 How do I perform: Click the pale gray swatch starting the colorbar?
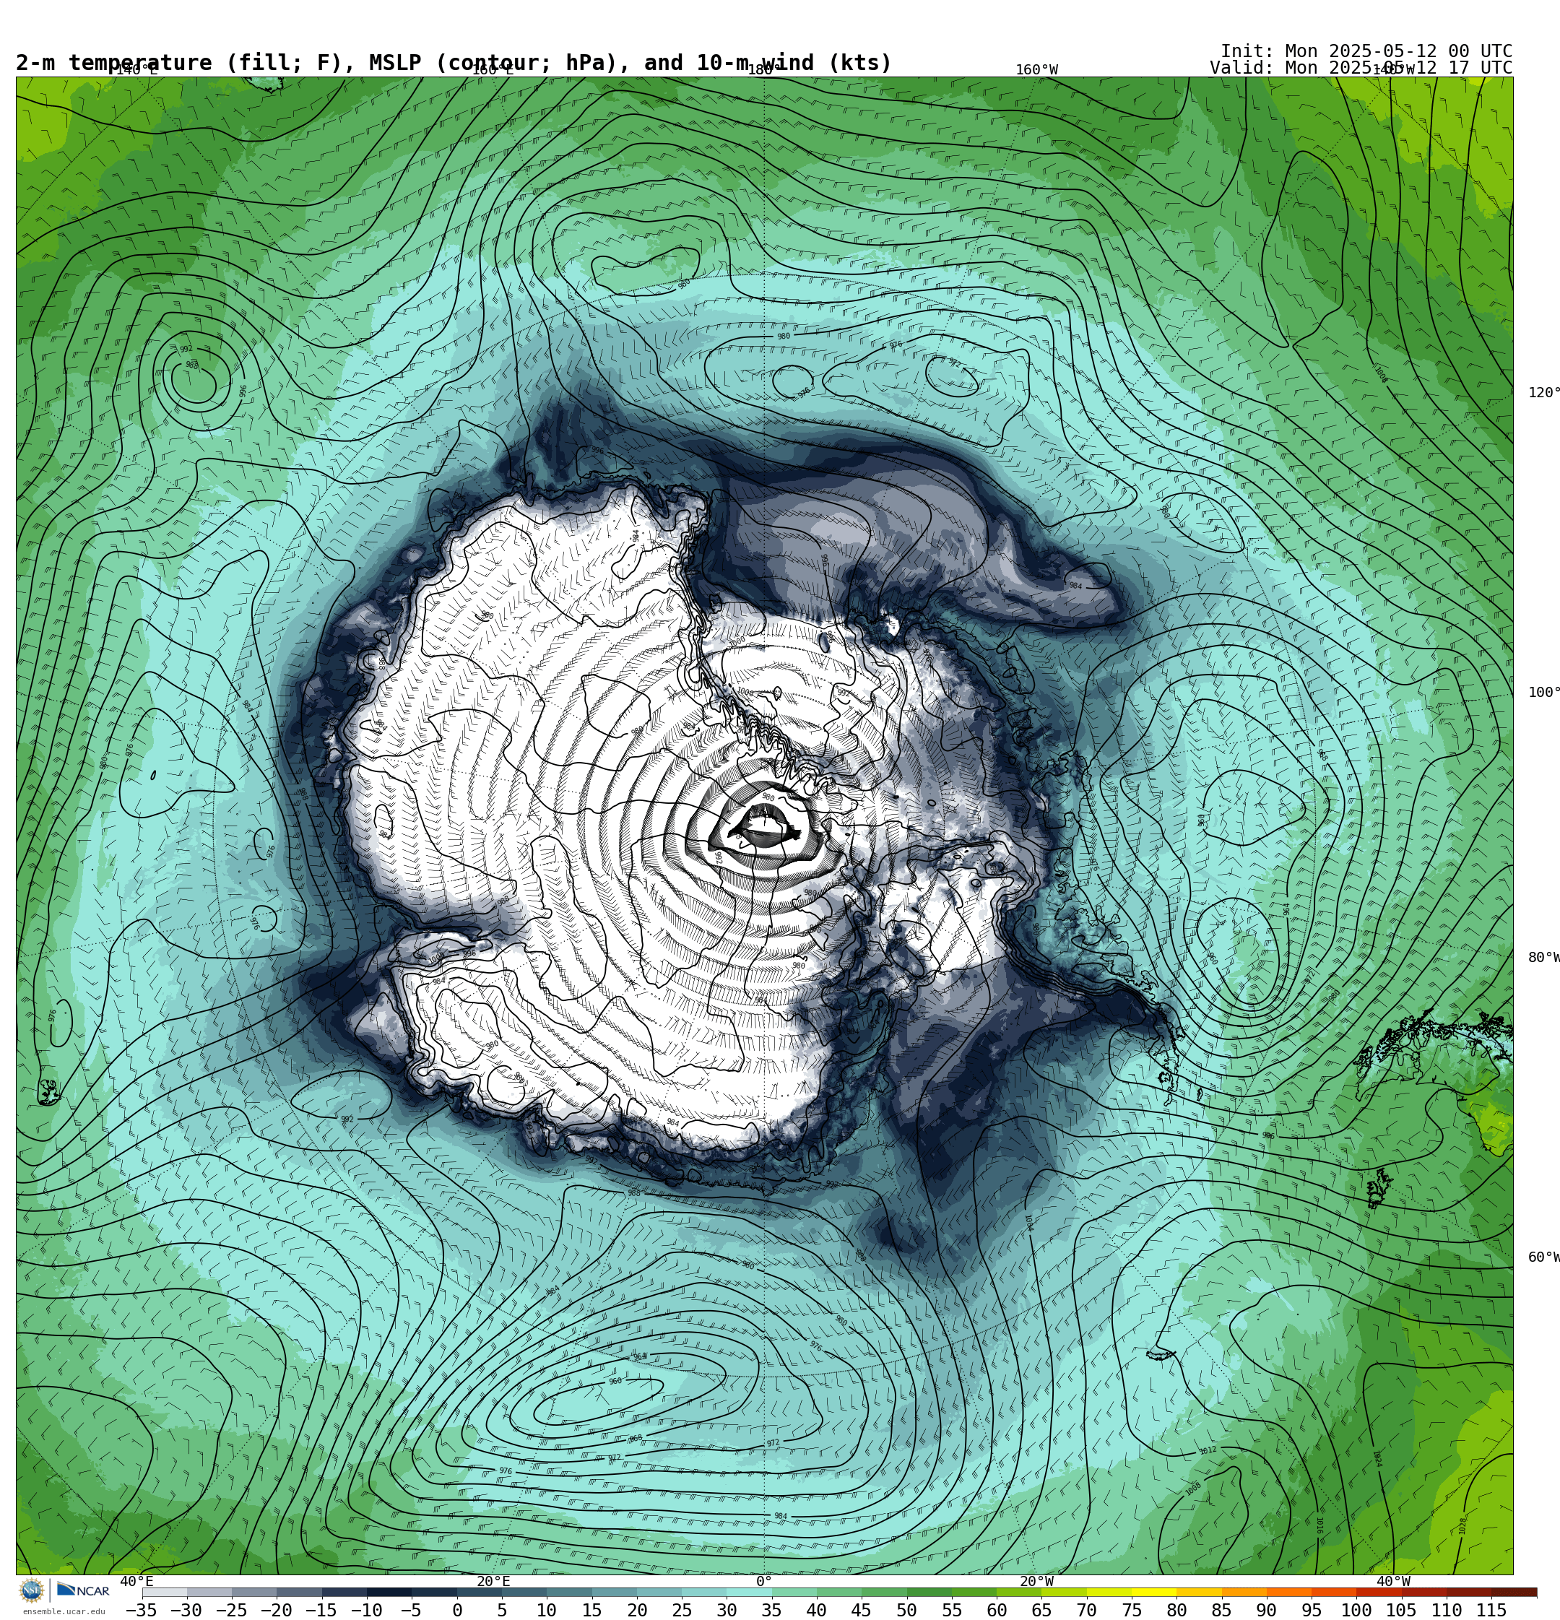165,1592
